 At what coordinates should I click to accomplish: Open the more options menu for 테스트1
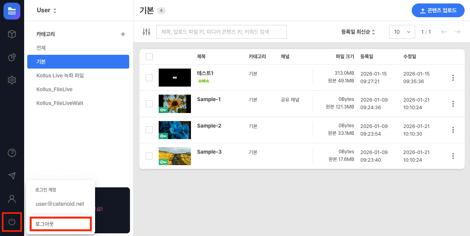[453, 78]
